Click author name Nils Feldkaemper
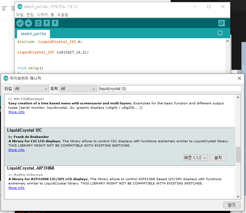246x213 pixels. 29,99
